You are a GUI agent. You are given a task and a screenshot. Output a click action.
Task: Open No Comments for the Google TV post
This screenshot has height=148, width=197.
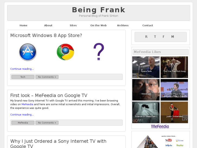click(47, 123)
